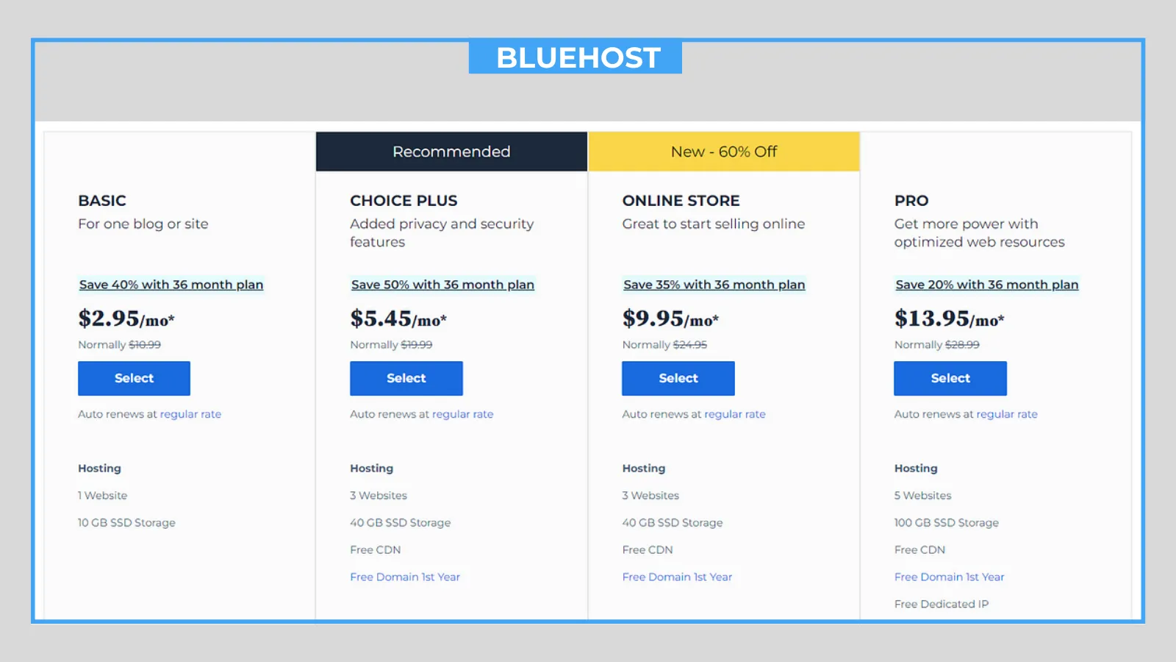Click Select button for Basic plan

tap(134, 378)
